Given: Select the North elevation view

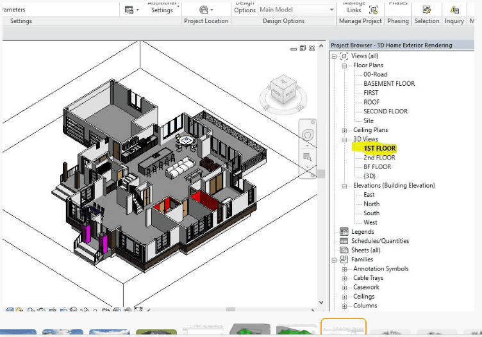Looking at the screenshot, I should 372,204.
